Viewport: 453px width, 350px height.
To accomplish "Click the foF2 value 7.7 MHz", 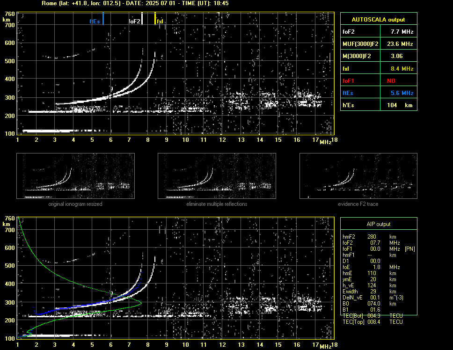I will (x=402, y=32).
